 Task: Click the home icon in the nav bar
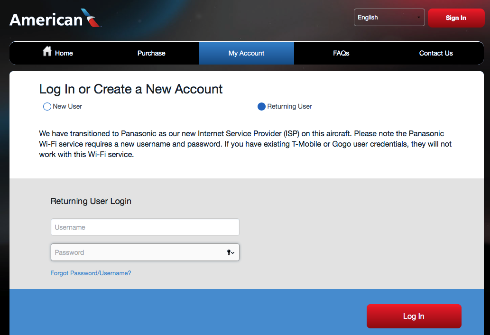pyautogui.click(x=47, y=51)
